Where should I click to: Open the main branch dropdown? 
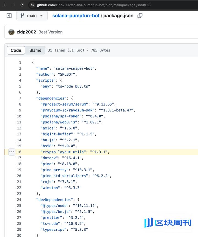pos(32,16)
